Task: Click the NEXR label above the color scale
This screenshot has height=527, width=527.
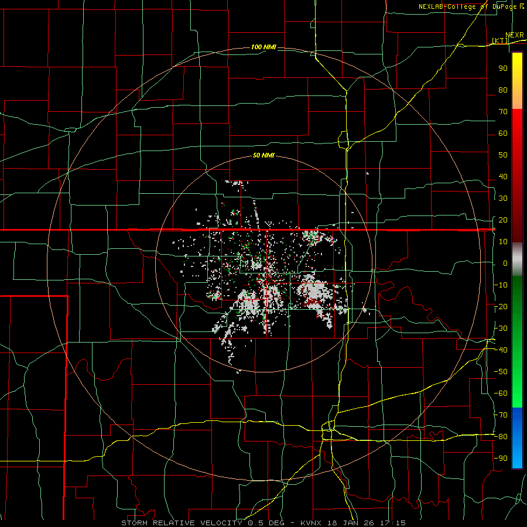Action: (x=514, y=35)
